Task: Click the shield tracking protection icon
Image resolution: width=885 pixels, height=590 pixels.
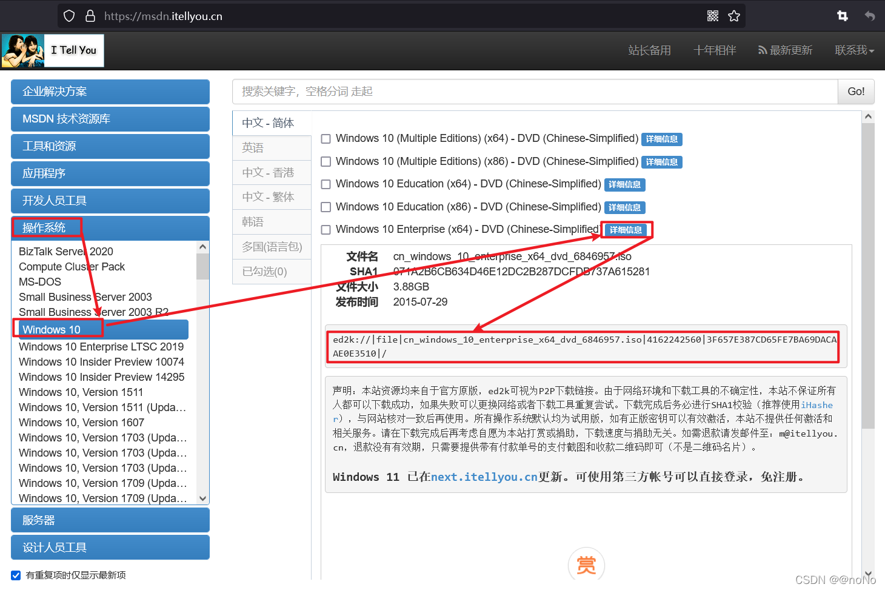Action: tap(69, 16)
